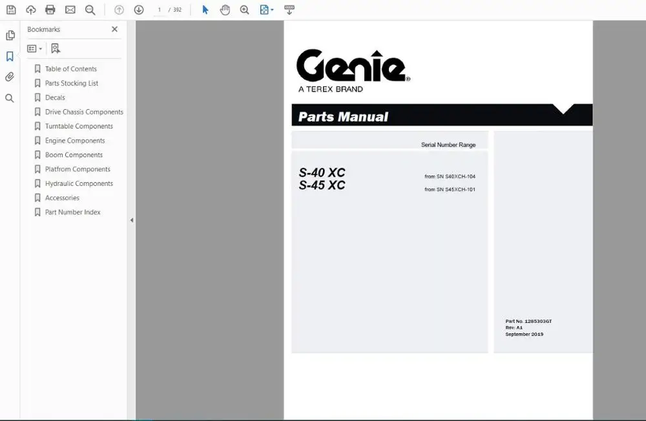Click 'A TEREX BRAND' text

330,89
